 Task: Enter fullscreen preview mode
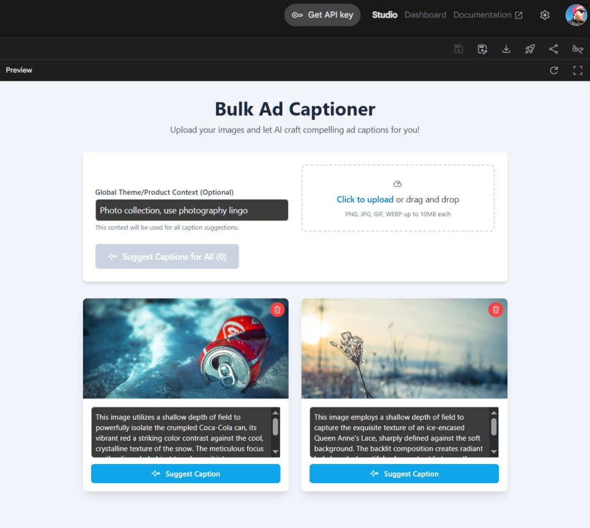point(577,70)
